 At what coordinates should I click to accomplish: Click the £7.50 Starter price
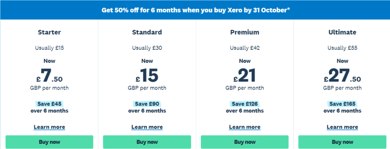coord(49,76)
